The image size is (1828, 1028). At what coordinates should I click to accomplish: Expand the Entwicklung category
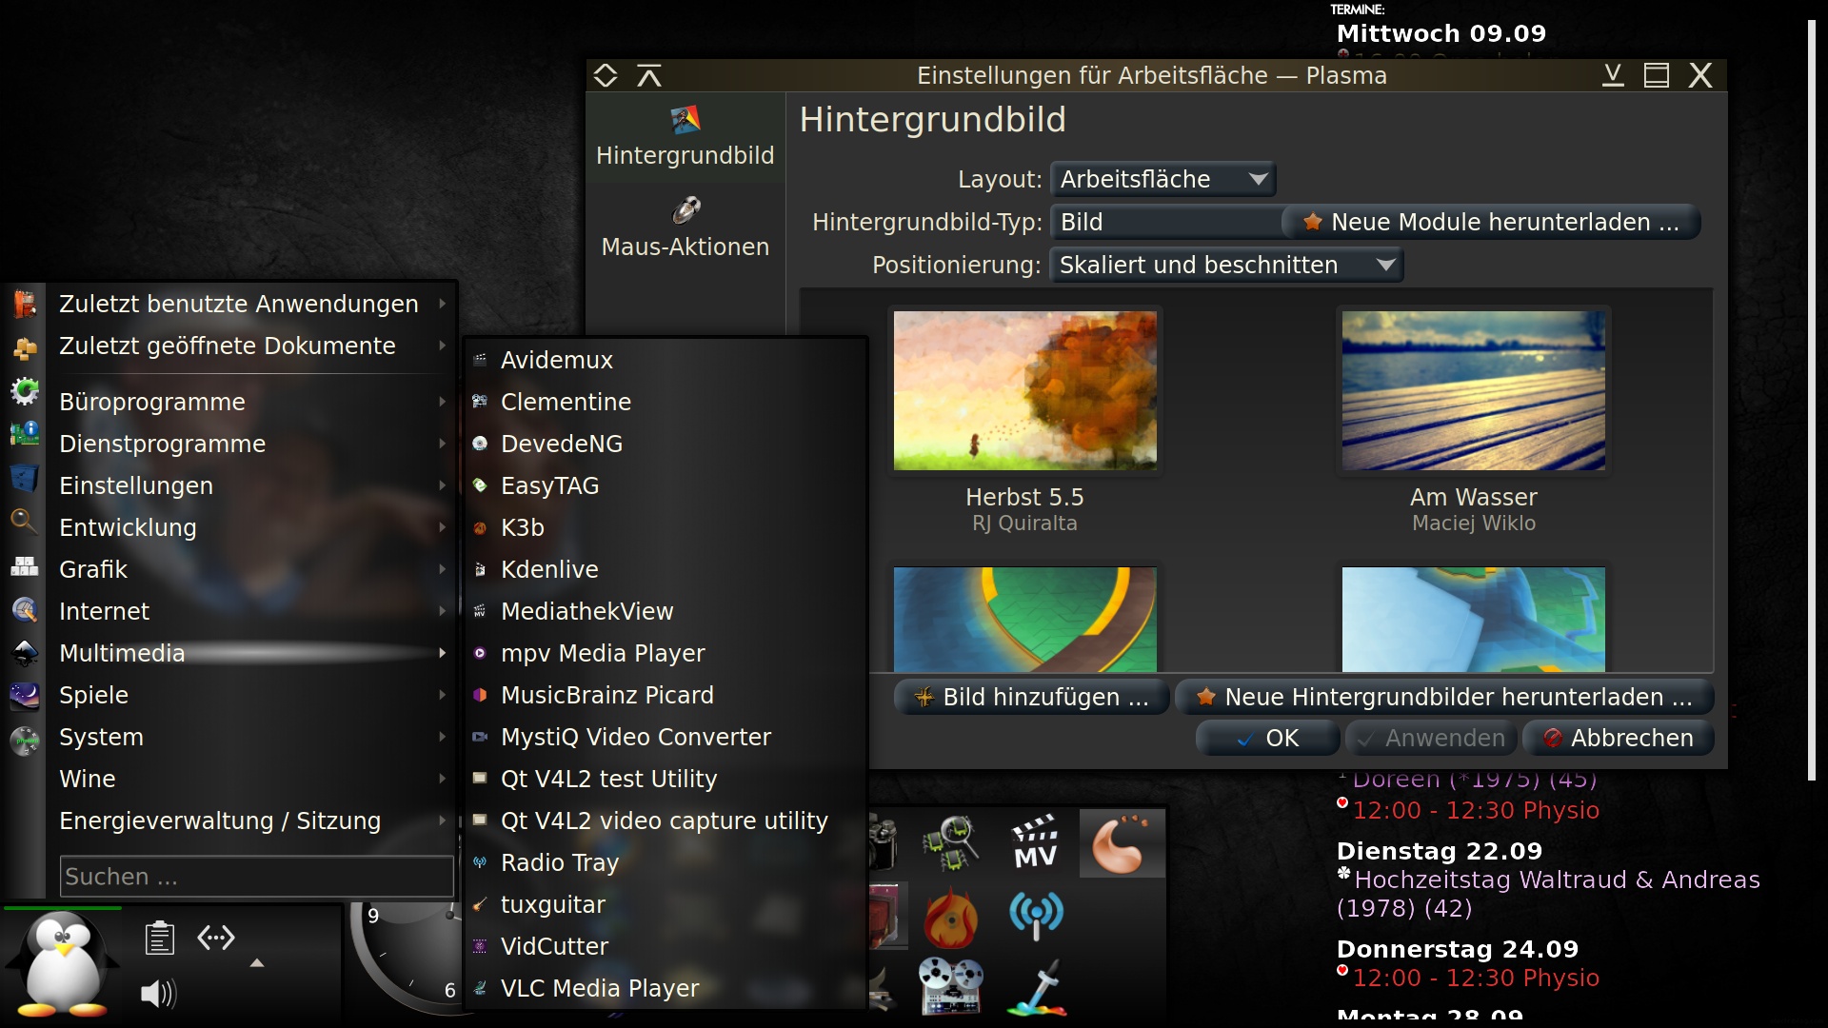(251, 527)
